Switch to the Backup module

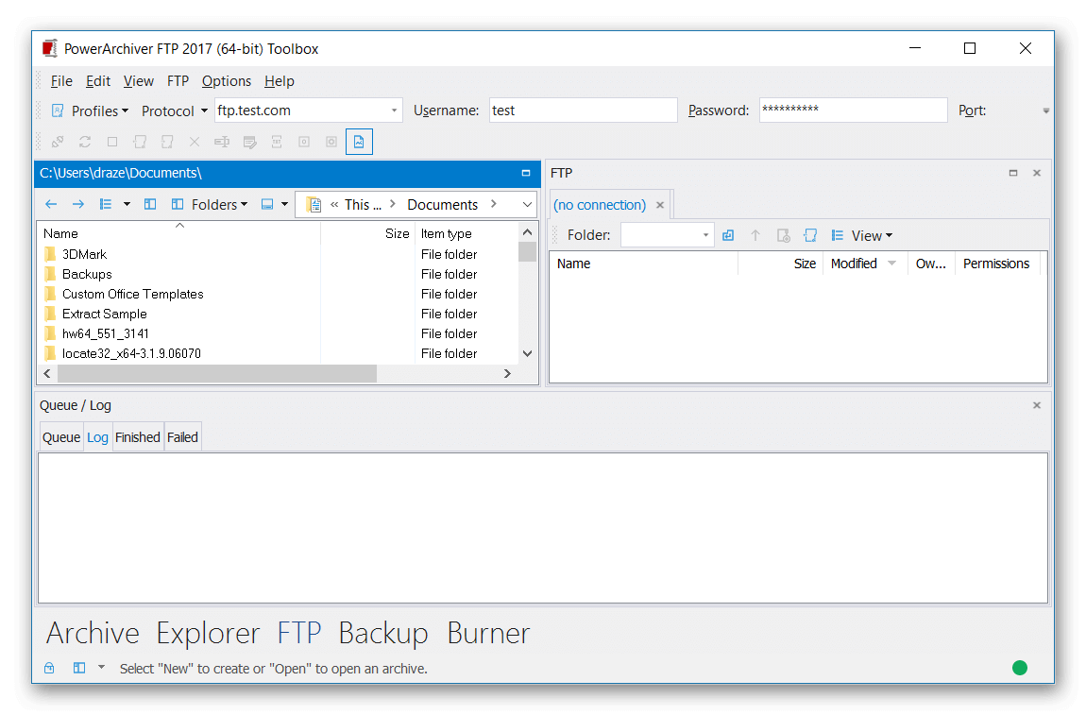pyautogui.click(x=382, y=633)
